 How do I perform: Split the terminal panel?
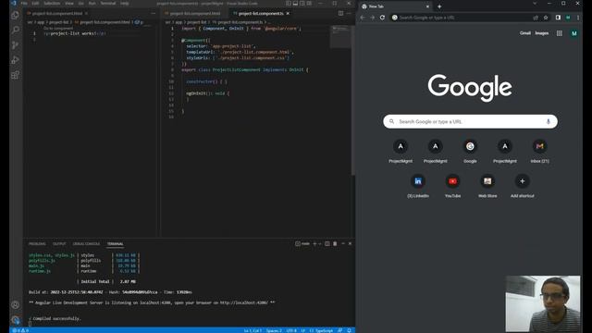pos(327,244)
